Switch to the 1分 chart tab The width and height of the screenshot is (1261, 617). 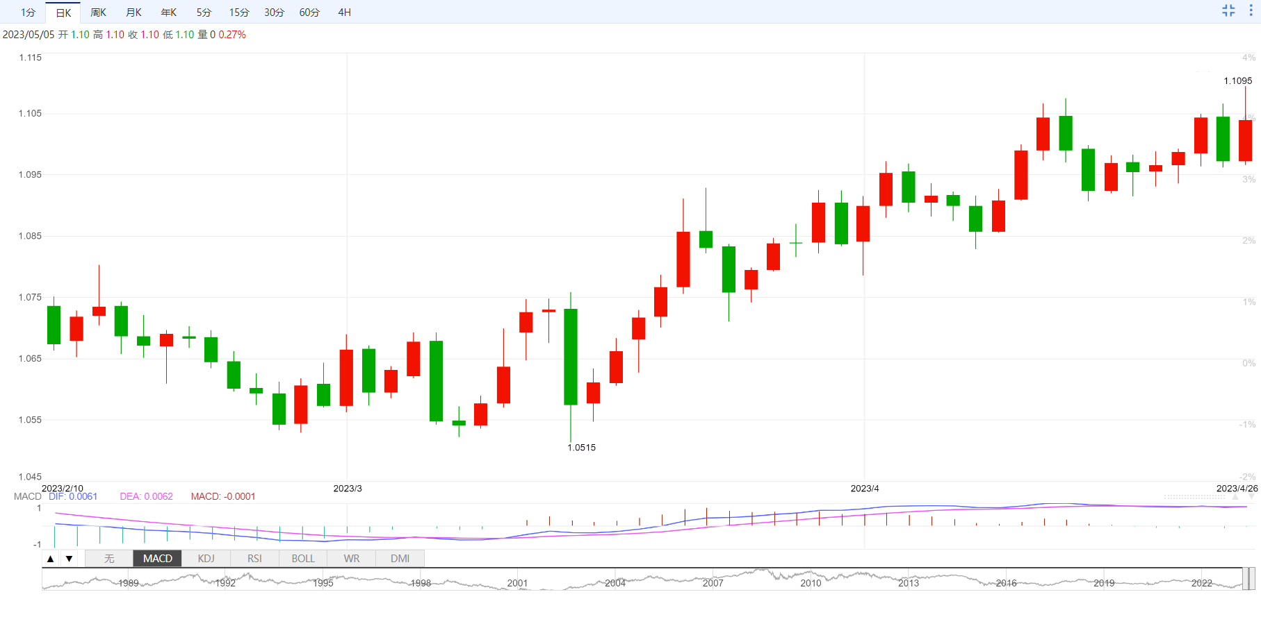tap(28, 12)
